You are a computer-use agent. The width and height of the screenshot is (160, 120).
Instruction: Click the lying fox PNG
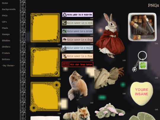(x=76, y=113)
